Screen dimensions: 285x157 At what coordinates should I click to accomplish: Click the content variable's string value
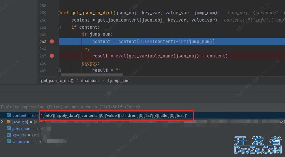pyautogui.click(x=114, y=115)
